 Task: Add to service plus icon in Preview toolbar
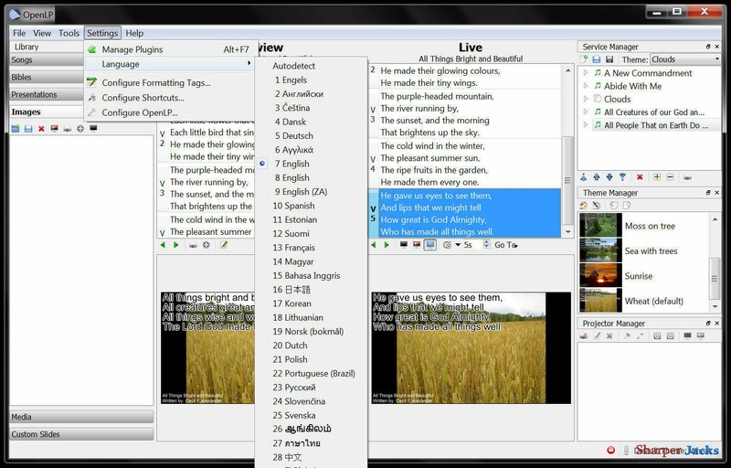(x=207, y=245)
